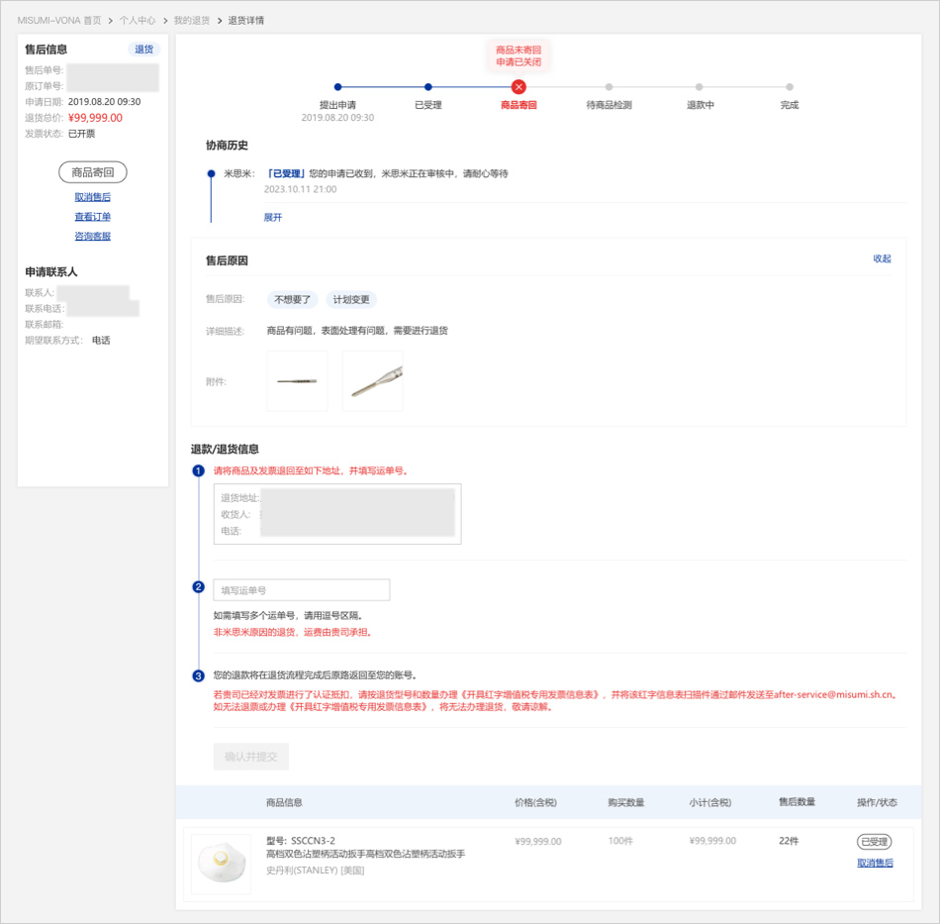Click 取消售后 link in sidebar
This screenshot has width=940, height=924.
click(93, 197)
